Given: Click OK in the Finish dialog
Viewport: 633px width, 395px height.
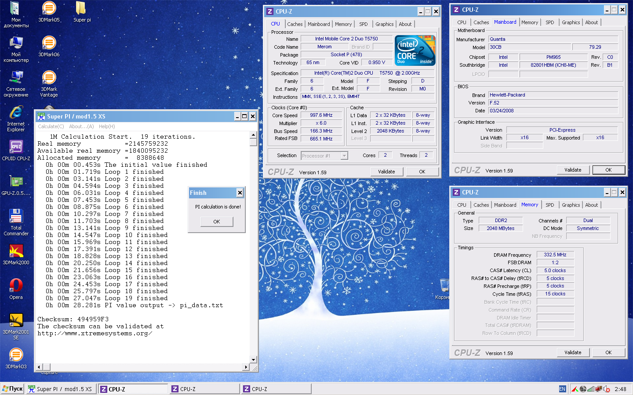Looking at the screenshot, I should click(x=217, y=222).
